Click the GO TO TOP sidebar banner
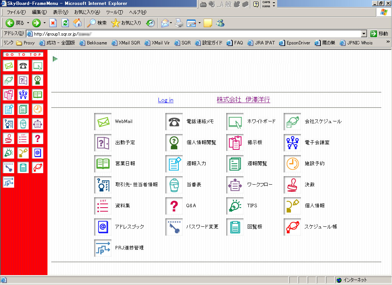 pyautogui.click(x=23, y=54)
